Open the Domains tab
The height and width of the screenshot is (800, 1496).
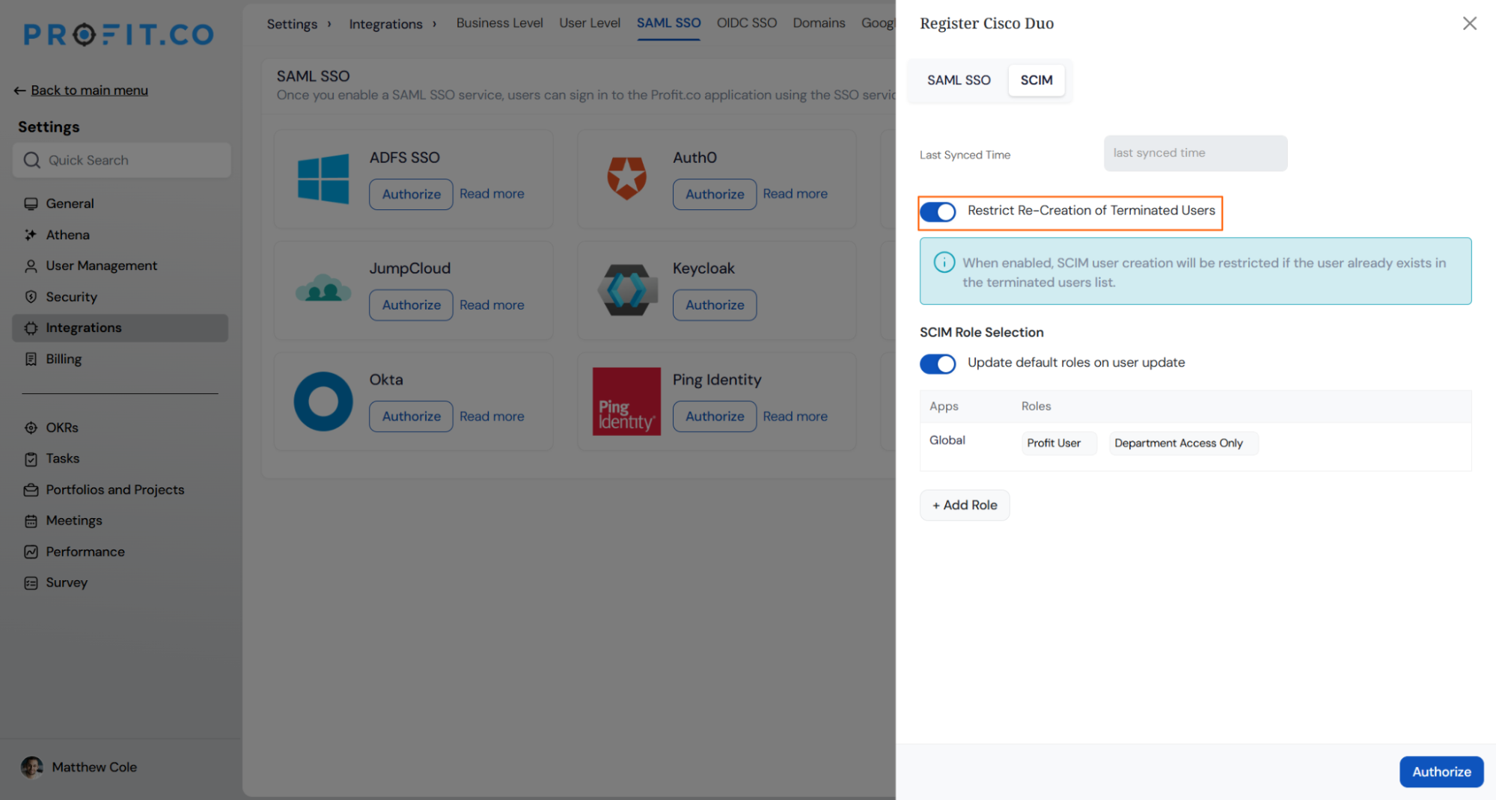point(819,23)
